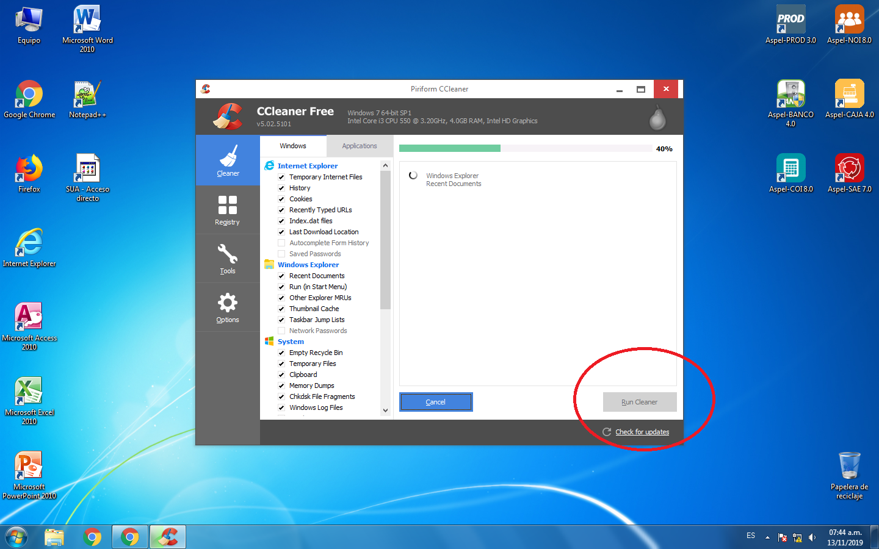879x549 pixels.
Task: Enable Network Passwords checkbox
Action: tap(281, 331)
